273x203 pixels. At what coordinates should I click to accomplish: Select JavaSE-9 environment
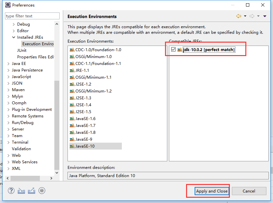(81, 139)
